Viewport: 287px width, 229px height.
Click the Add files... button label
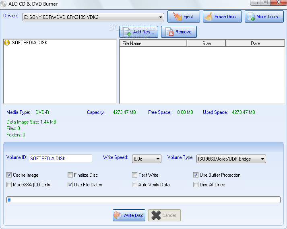(x=143, y=32)
